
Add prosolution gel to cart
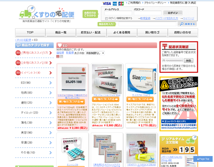(x=106, y=99)
